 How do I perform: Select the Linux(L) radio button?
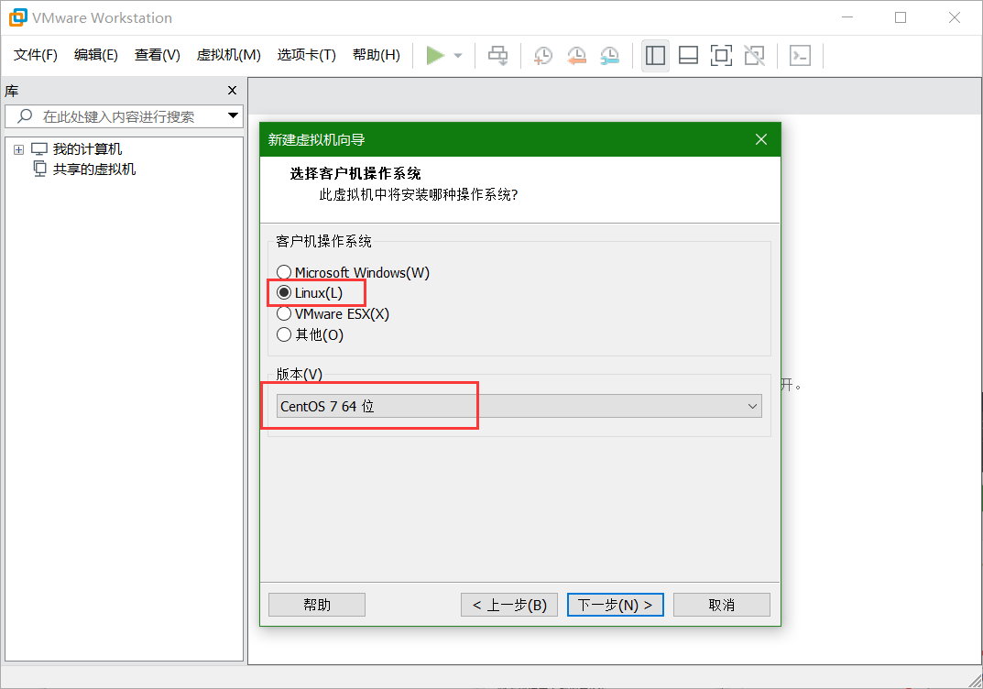click(x=284, y=293)
